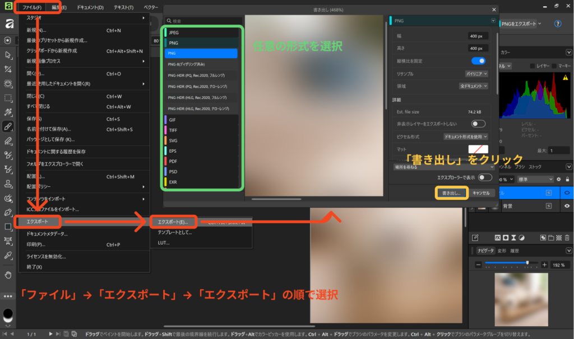Open the Layers panel gear settings icon
Screen dimensions: 574x339
559,179
